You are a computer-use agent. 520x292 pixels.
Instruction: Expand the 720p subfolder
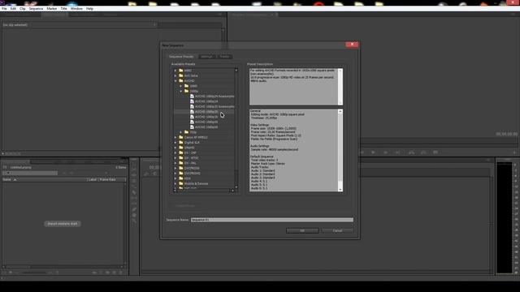pos(181,132)
